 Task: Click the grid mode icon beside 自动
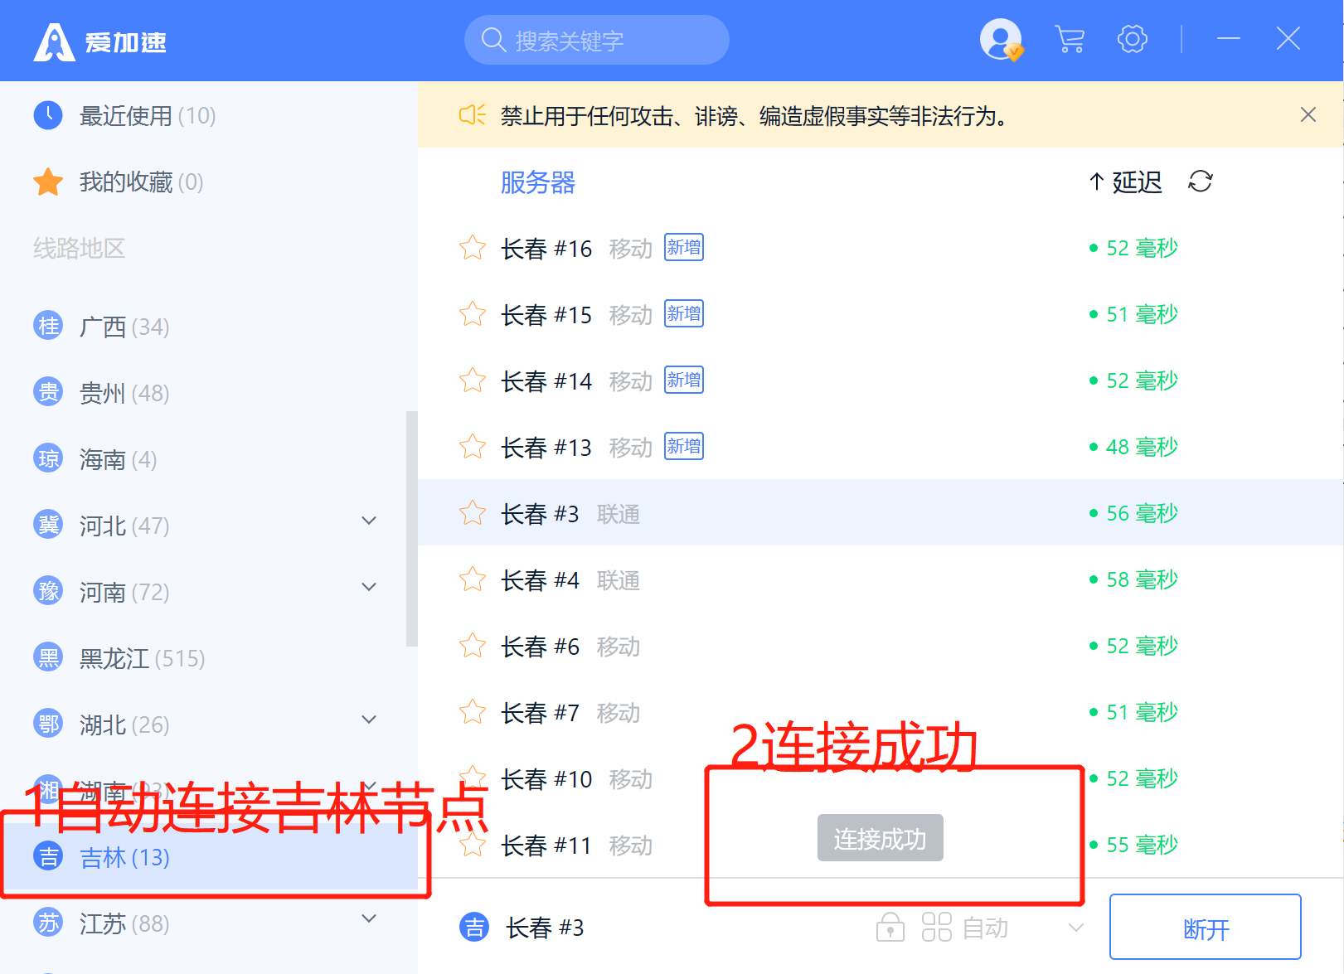[x=937, y=927]
